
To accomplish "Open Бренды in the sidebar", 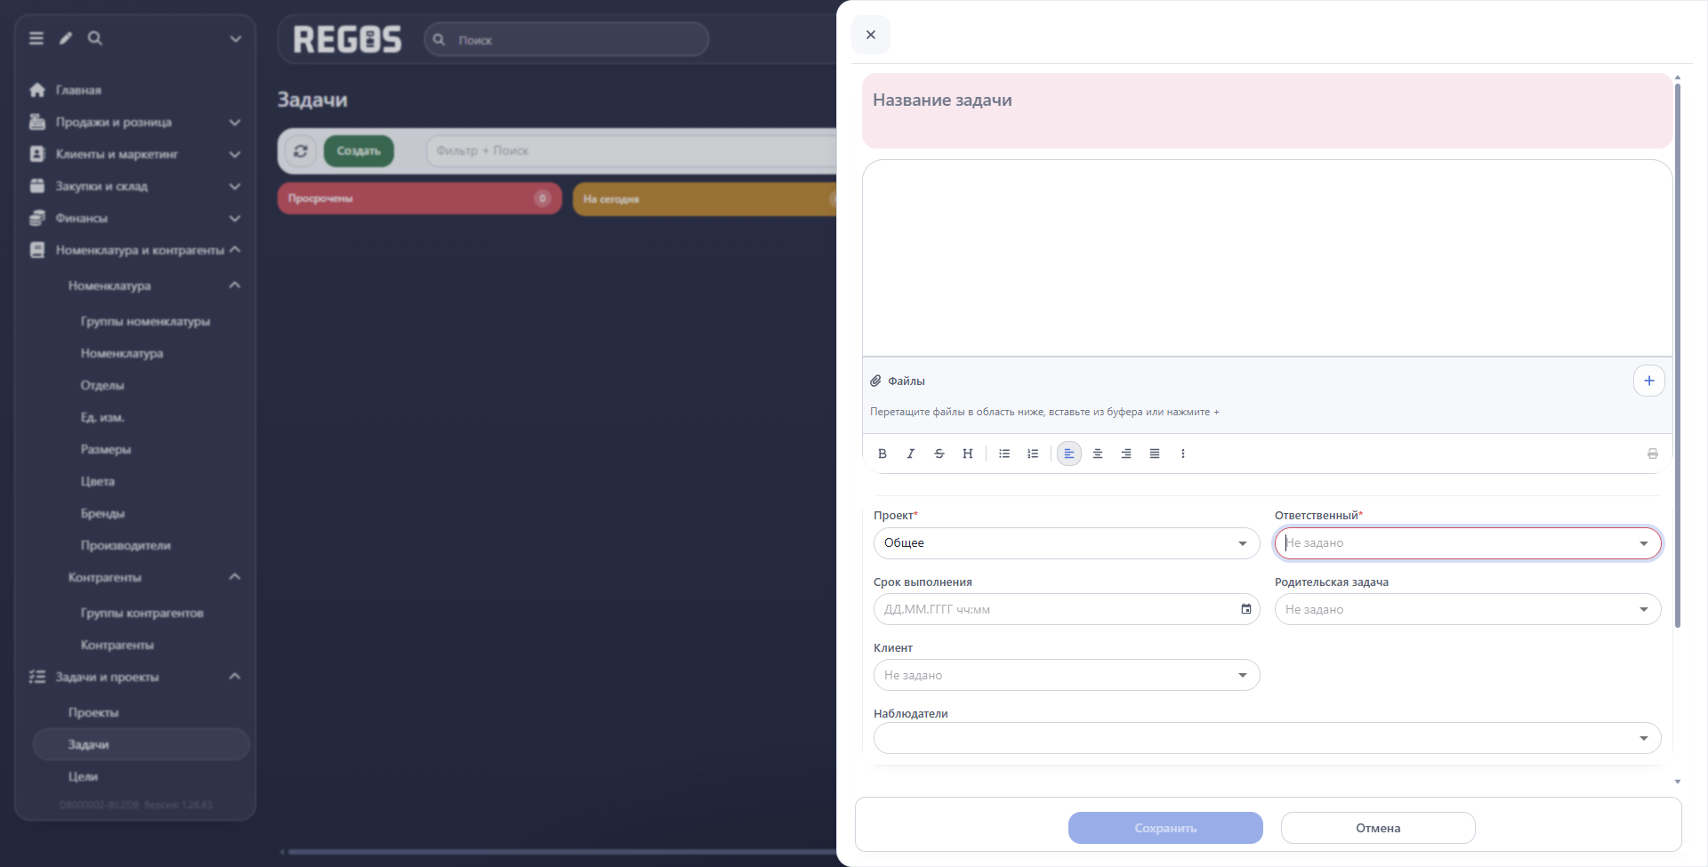I will pos(103,513).
